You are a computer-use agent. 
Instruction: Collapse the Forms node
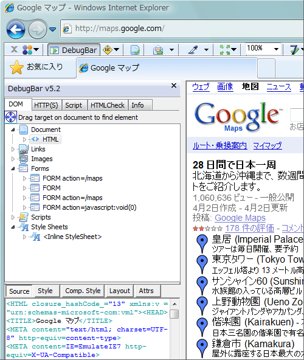[x=13, y=169]
